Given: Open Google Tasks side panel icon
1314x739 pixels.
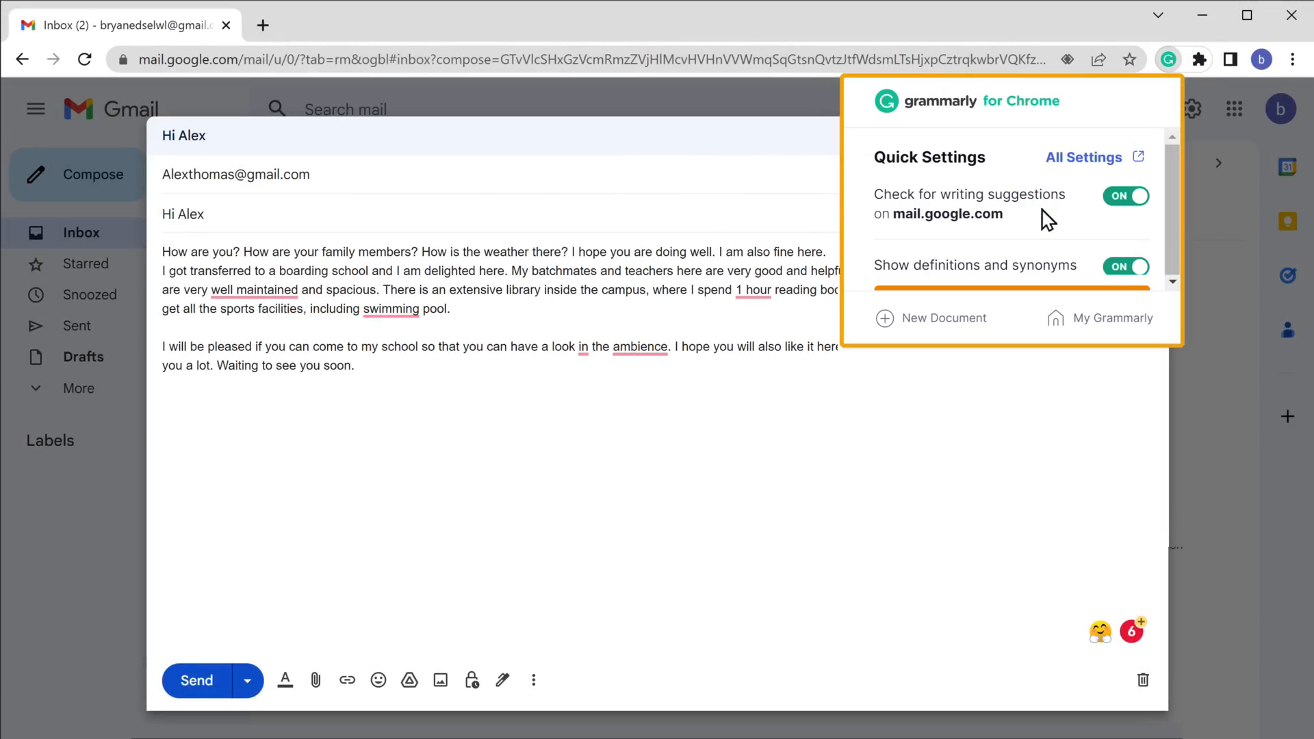Looking at the screenshot, I should 1287,276.
